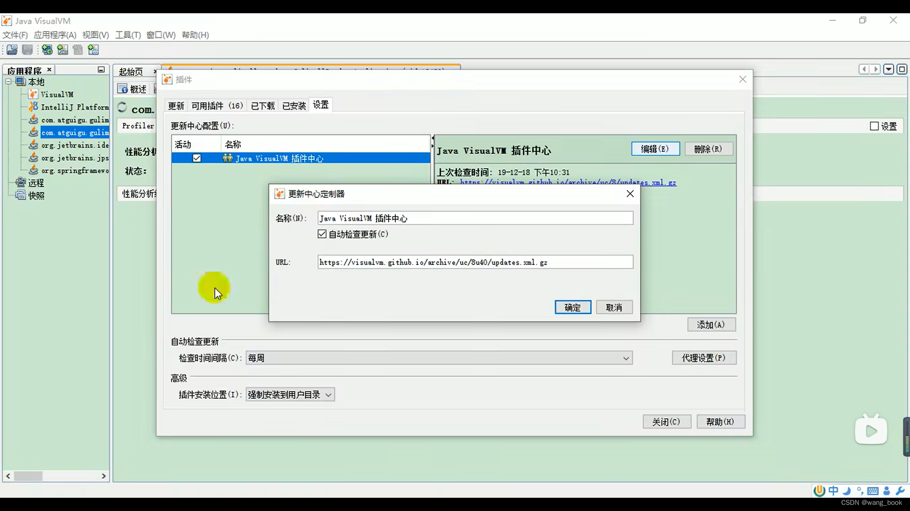Close the 插件 dialog window

(743, 79)
